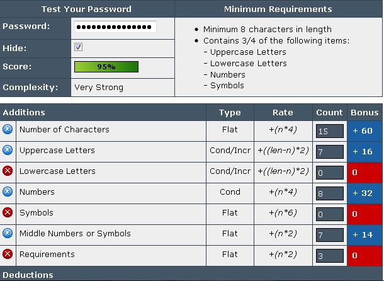Click the Middle Numbers or Symbols icon
The image size is (384, 281).
pyautogui.click(x=8, y=234)
